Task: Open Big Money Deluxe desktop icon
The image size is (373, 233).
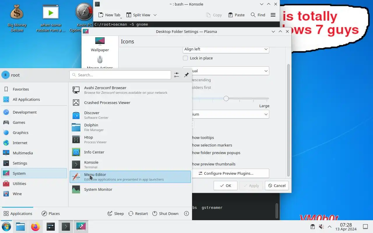Action: [x=17, y=18]
